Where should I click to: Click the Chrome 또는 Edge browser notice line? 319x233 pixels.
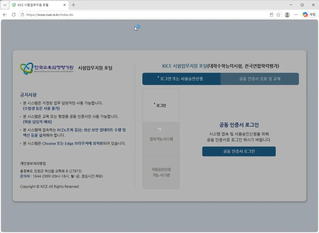(x=74, y=143)
